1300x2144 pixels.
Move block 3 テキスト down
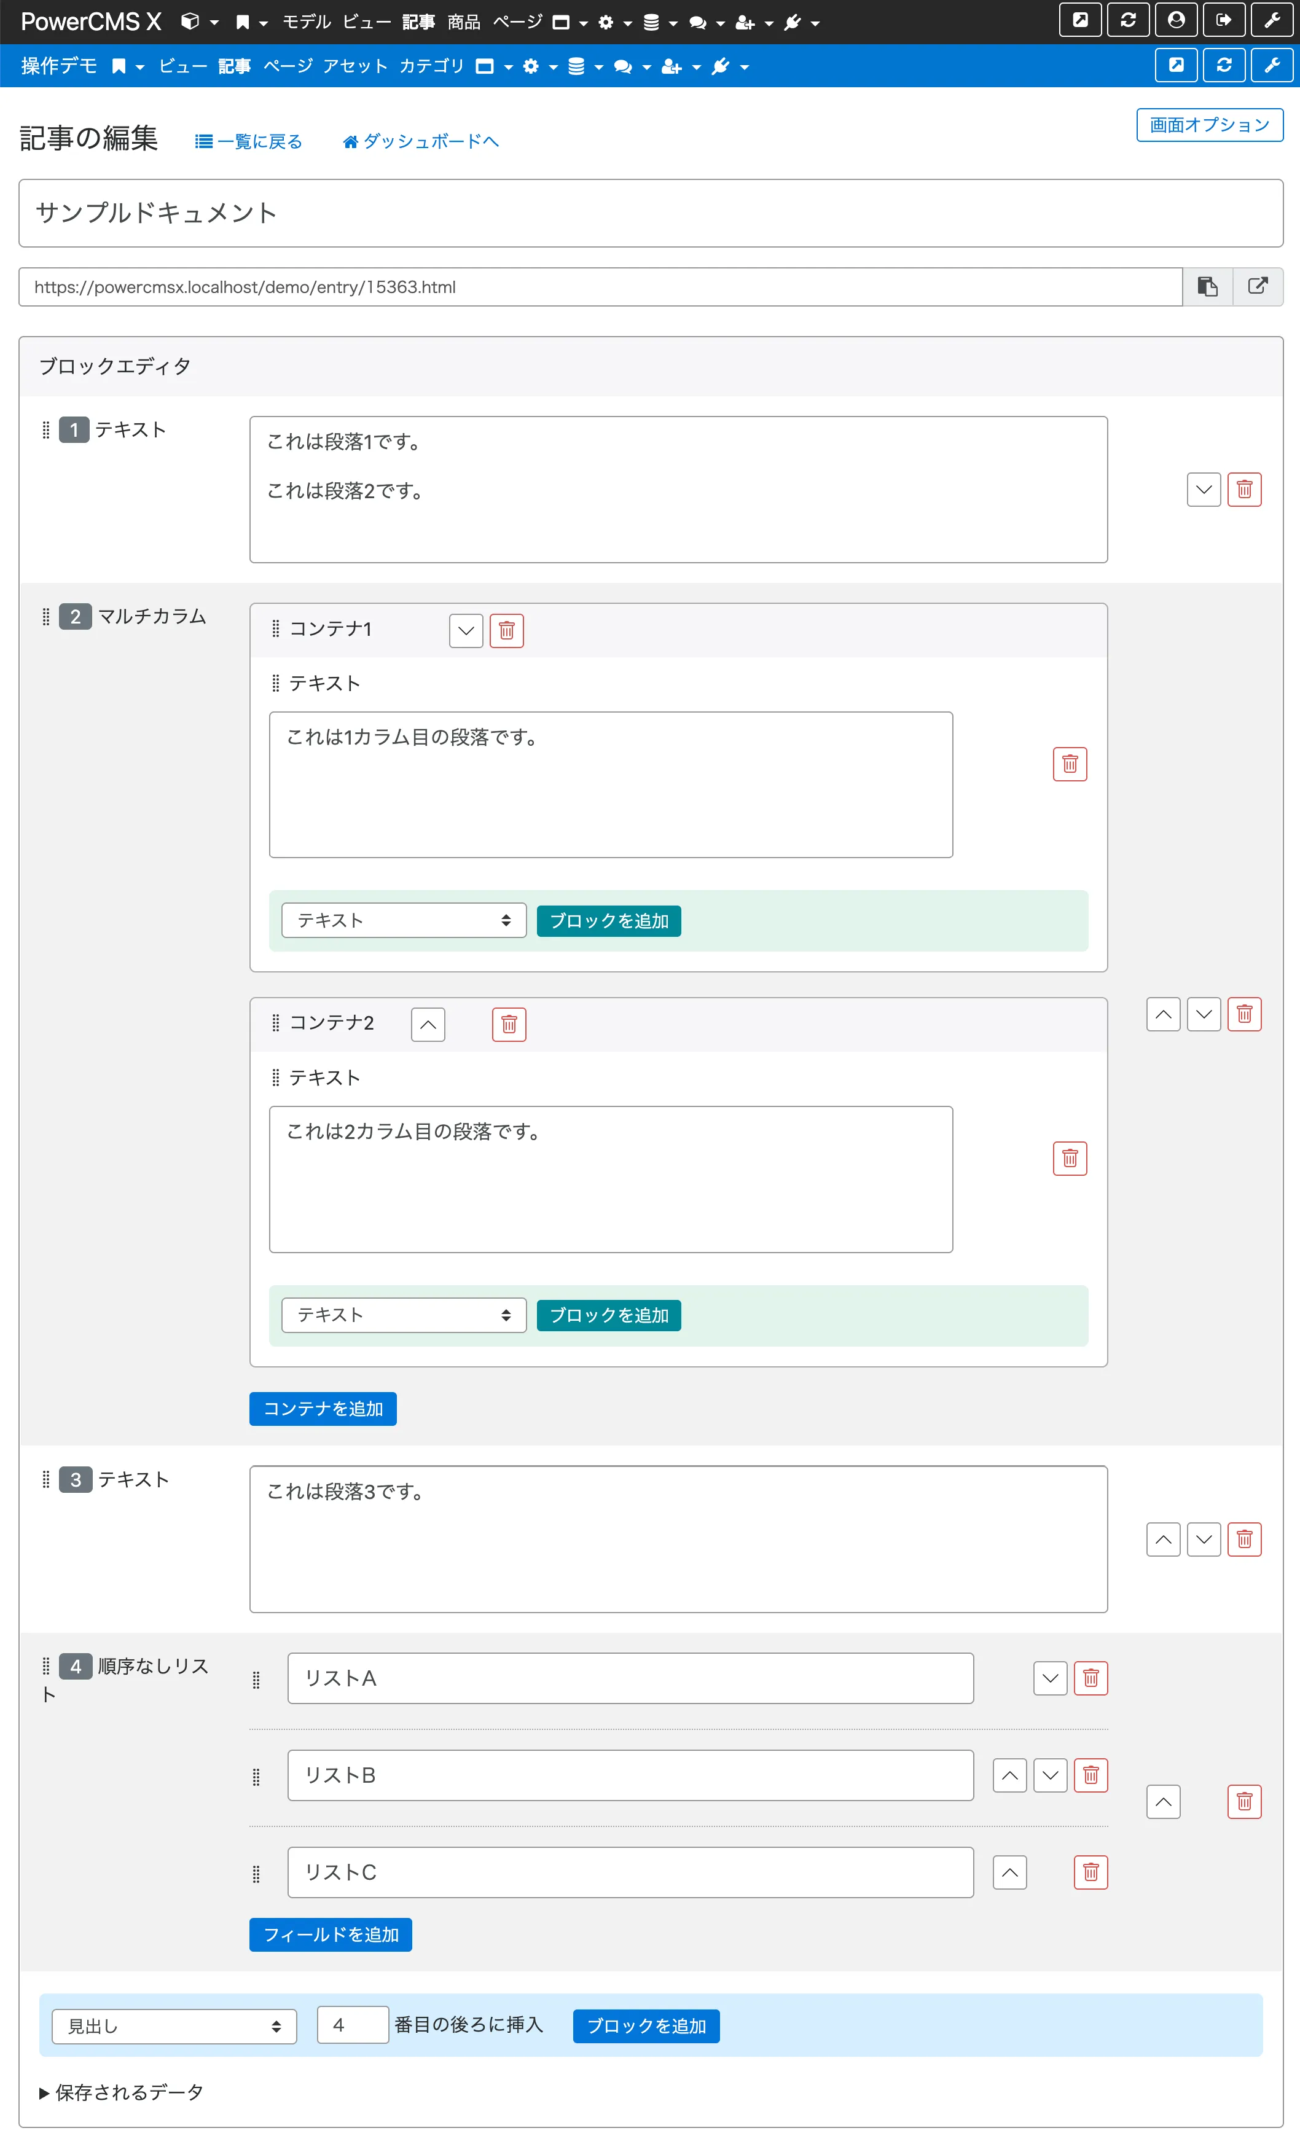[1204, 1540]
